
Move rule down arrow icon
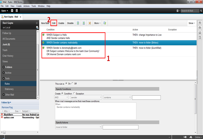84,23
